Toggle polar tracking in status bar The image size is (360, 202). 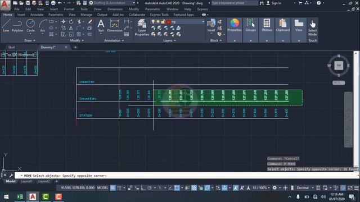[150, 188]
